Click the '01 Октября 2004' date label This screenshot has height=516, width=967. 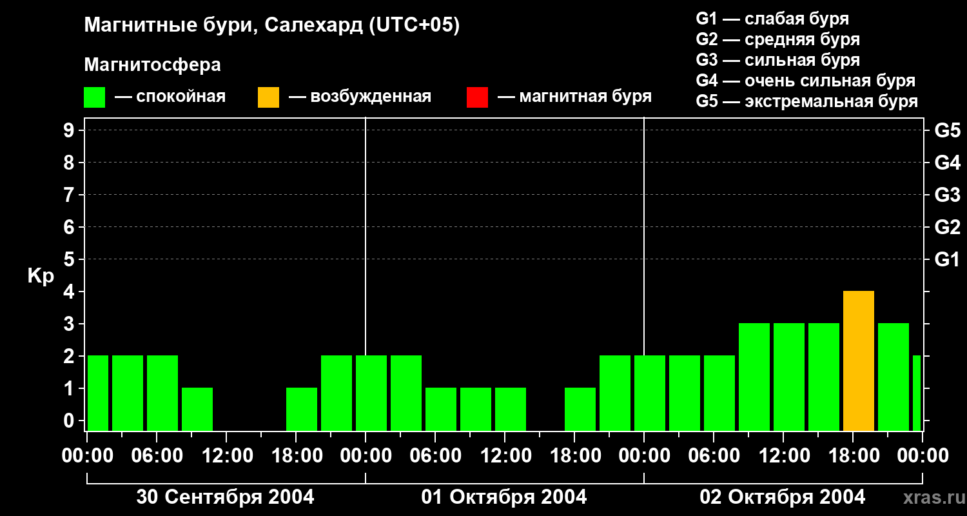pyautogui.click(x=504, y=497)
